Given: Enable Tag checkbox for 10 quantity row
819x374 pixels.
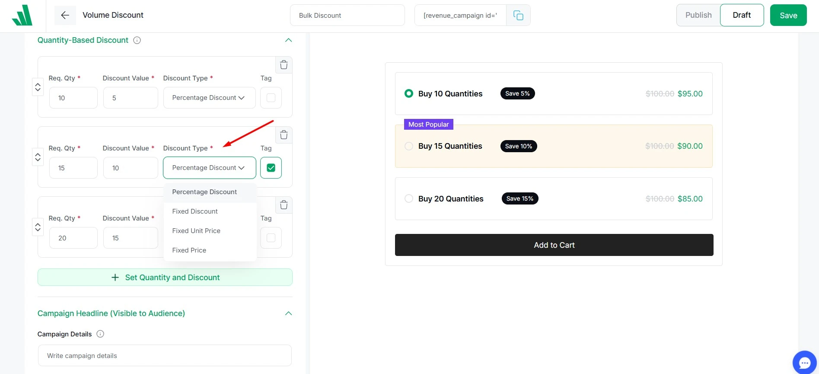Looking at the screenshot, I should (271, 98).
